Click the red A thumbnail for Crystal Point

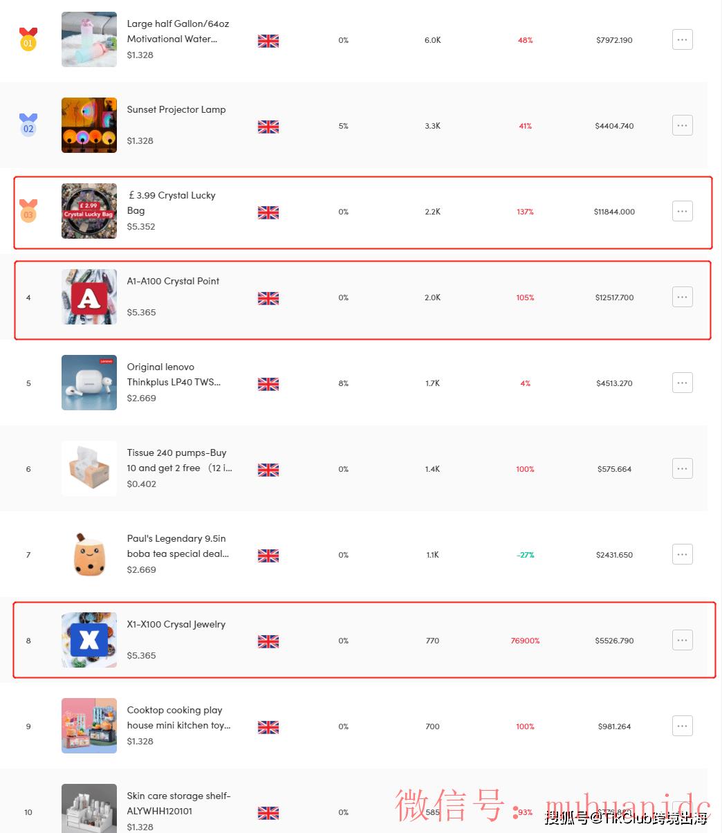tap(89, 297)
